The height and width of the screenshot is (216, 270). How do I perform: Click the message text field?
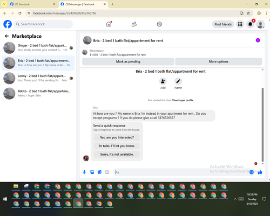pos(181,172)
